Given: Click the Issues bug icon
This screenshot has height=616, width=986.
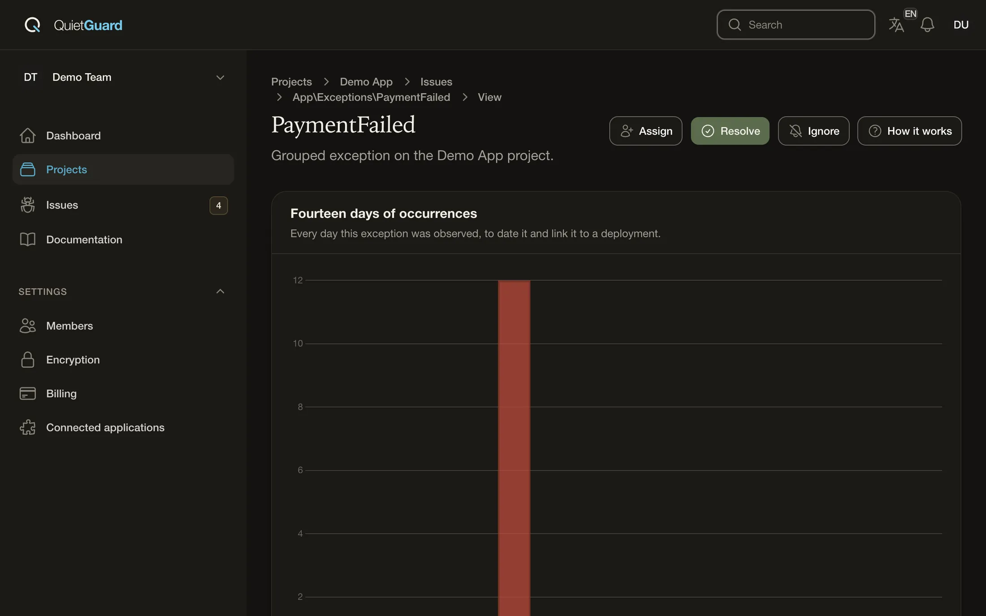Looking at the screenshot, I should [x=27, y=205].
